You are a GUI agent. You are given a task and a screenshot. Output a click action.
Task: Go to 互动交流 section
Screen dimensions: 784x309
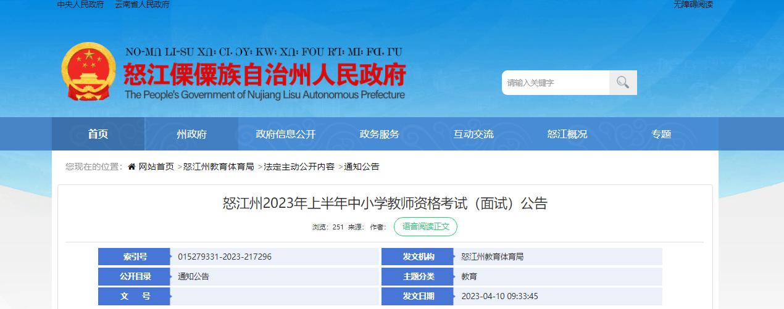473,134
